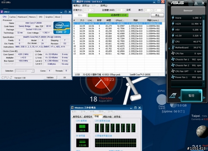Screen dimensions: 208x151
Task: Open the 設定 menu in LinX
Action: (86, 6)
